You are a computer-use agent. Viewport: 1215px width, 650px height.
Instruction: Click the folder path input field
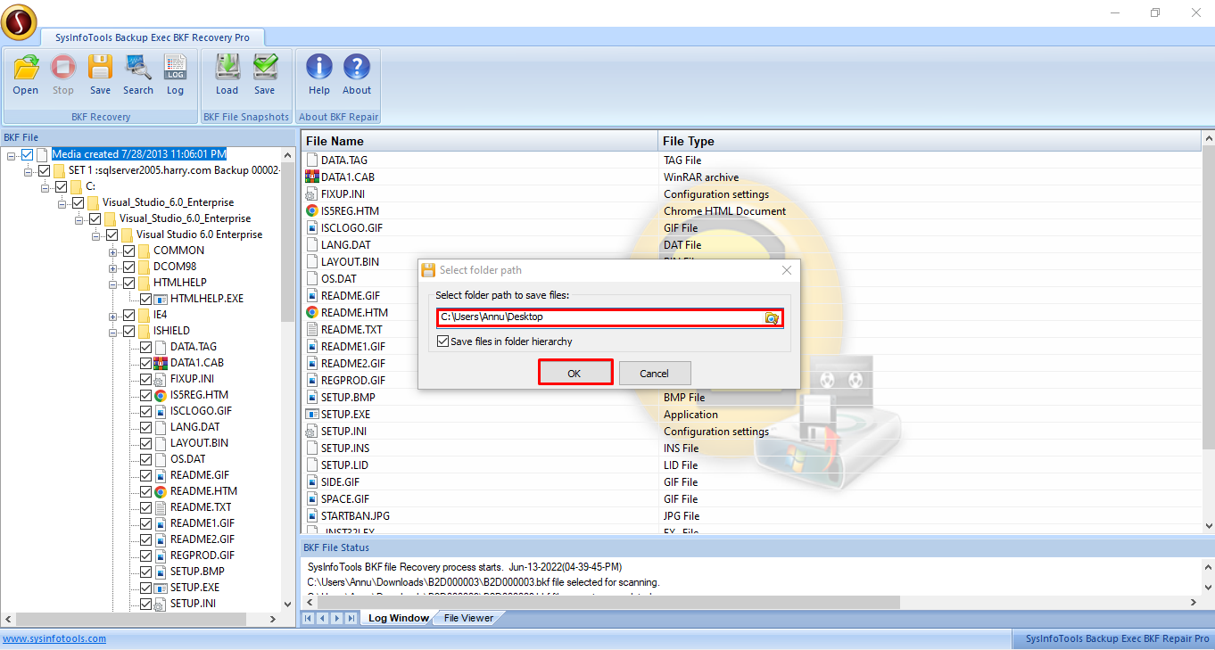601,317
